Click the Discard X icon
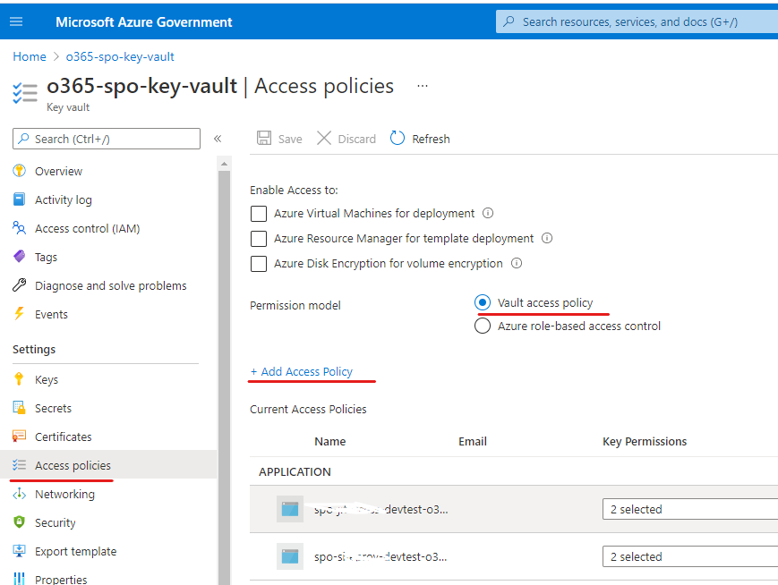This screenshot has width=778, height=585. [324, 139]
